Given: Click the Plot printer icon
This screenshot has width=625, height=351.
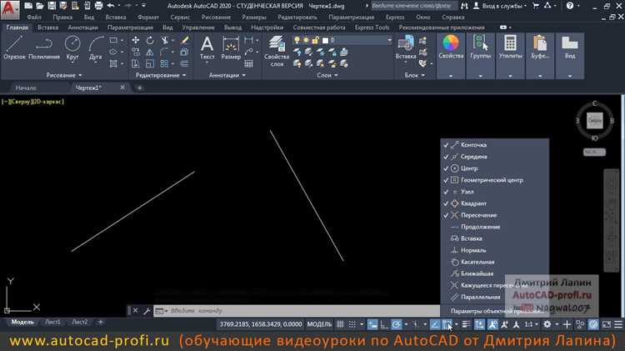Looking at the screenshot, I should tap(98, 6).
